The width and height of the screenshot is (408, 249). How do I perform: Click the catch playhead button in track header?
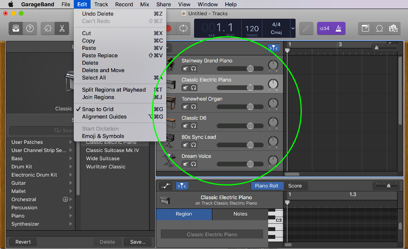(273, 48)
